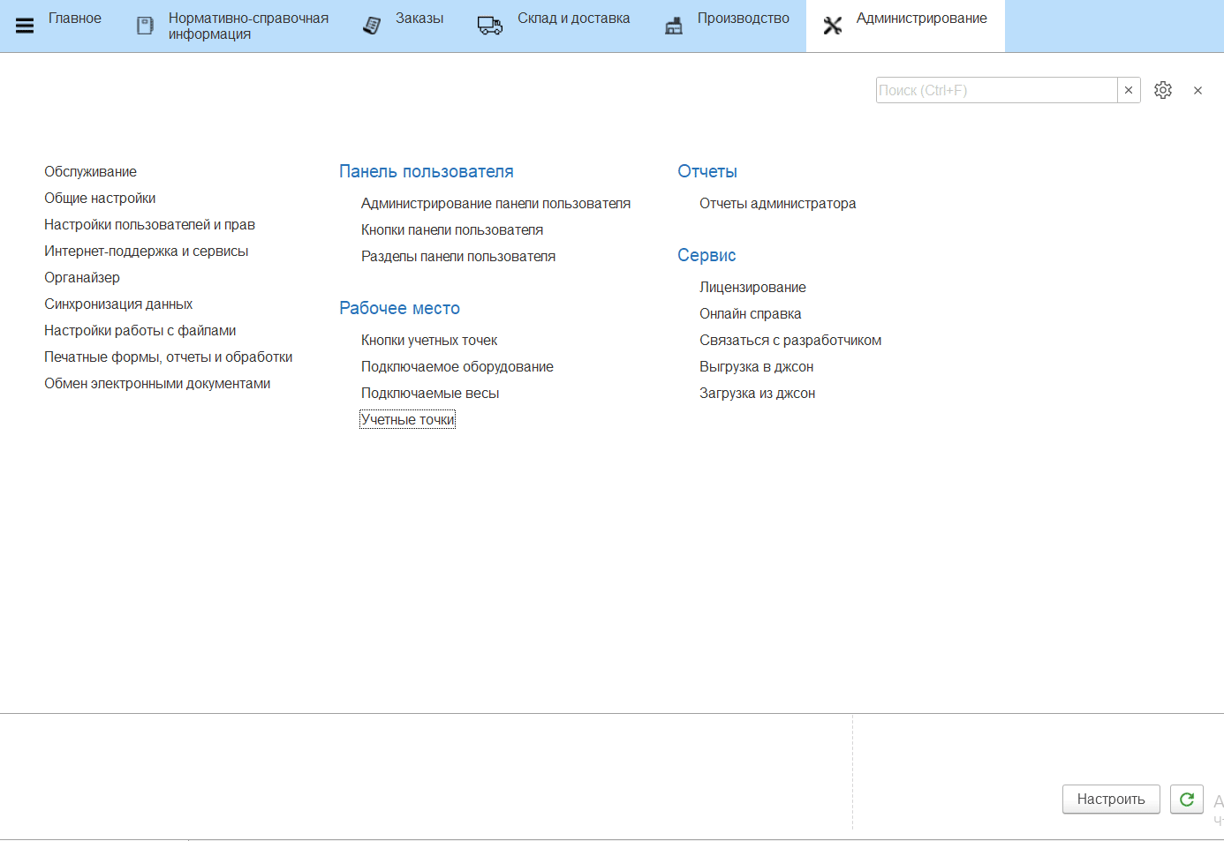Close the functions menu panel

(1198, 90)
